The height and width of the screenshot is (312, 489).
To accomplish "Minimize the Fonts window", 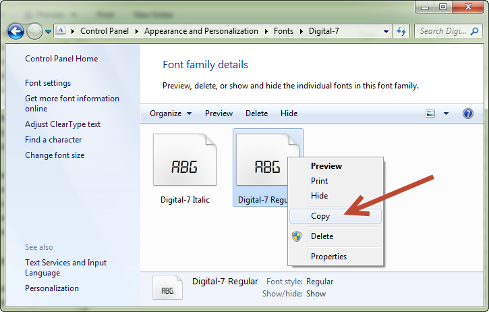I will [425, 7].
